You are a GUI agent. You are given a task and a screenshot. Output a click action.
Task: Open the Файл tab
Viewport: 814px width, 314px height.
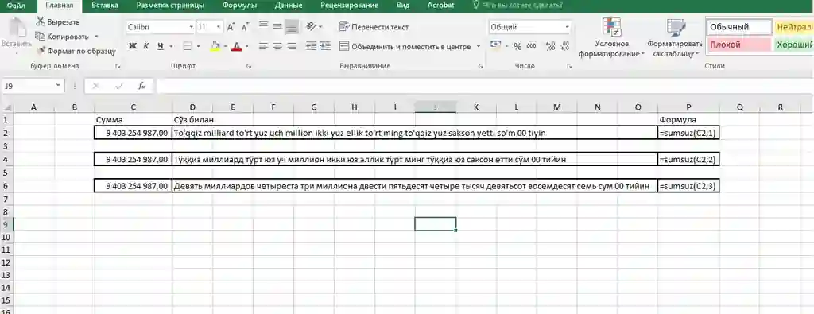click(x=17, y=6)
